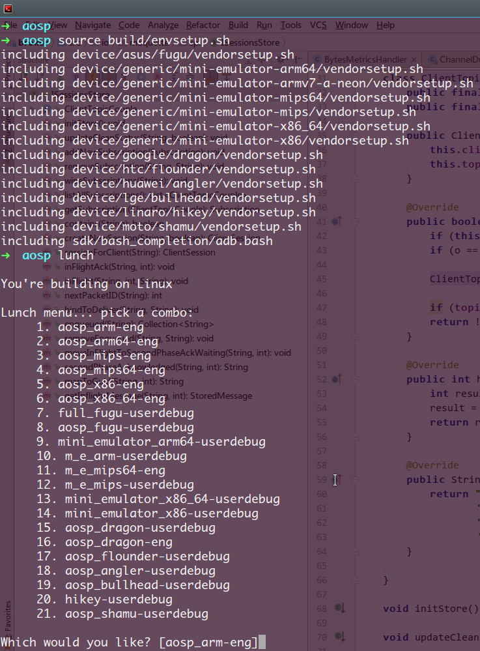Click terminal option 'mini_emulator_x86_64-userdebug'
The width and height of the screenshot is (480, 651).
[172, 499]
